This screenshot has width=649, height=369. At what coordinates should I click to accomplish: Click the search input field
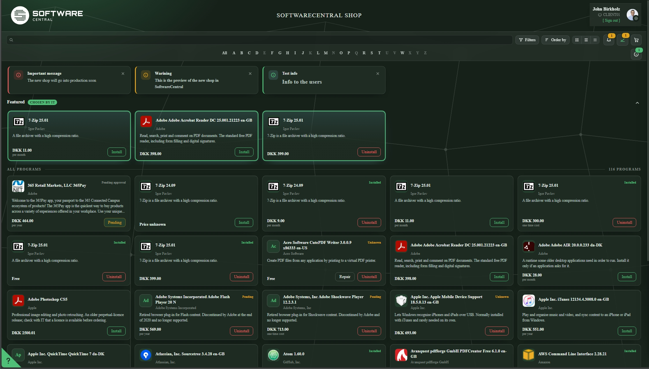pos(259,40)
